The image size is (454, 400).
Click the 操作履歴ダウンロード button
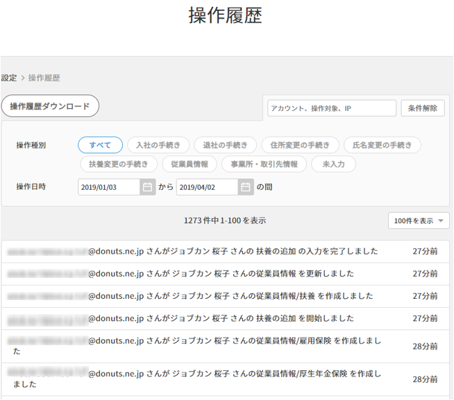tap(50, 106)
